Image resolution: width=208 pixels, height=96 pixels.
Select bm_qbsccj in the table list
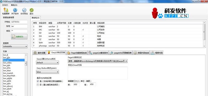pos(14,86)
